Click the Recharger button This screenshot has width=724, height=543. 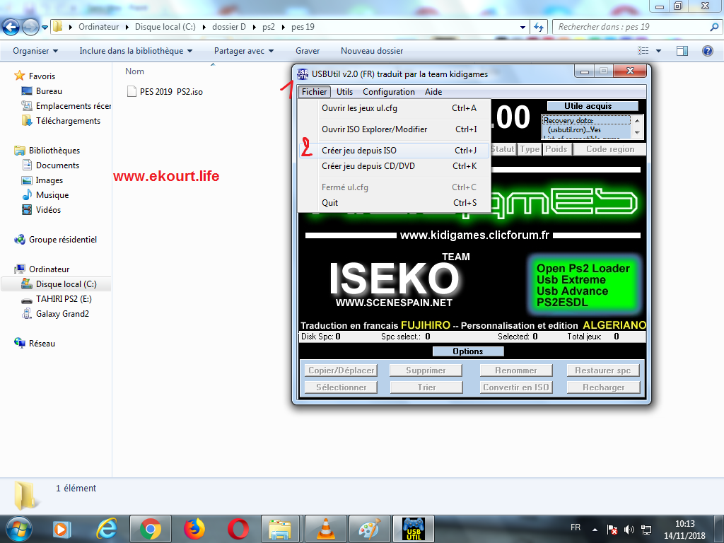tap(603, 387)
